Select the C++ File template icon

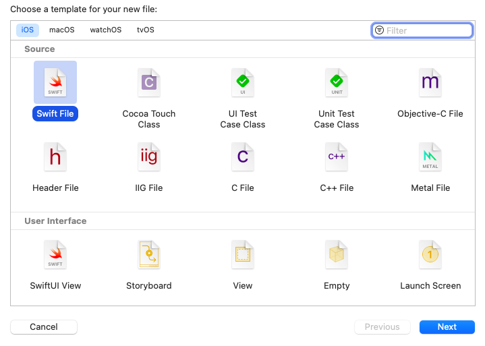pos(337,156)
